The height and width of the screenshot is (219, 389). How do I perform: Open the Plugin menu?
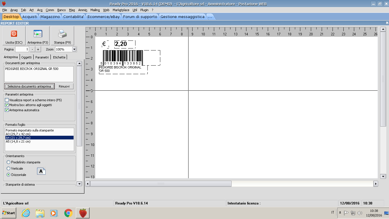coord(144,10)
